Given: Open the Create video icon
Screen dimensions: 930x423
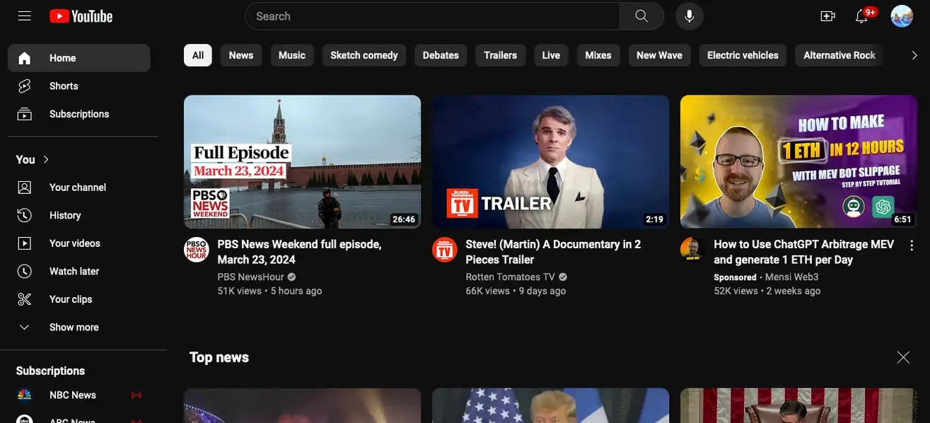Looking at the screenshot, I should tap(827, 16).
